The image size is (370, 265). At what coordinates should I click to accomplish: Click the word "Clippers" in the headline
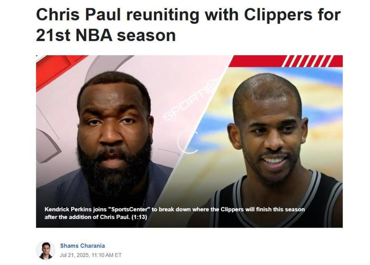(278, 15)
